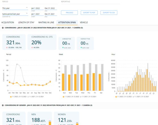158x125 pixels.
Task: Click orange Dec point in Period chart
Action: (50, 82)
